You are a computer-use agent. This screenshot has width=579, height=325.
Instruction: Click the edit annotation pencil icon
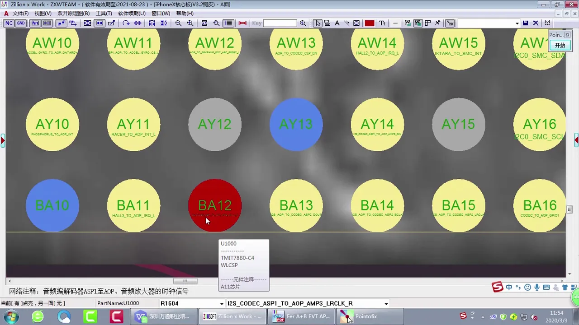(x=111, y=23)
